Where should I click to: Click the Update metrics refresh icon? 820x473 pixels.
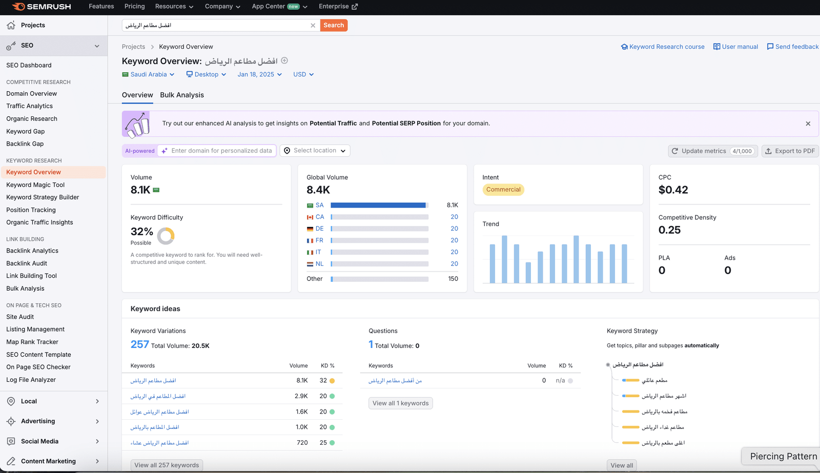click(675, 151)
